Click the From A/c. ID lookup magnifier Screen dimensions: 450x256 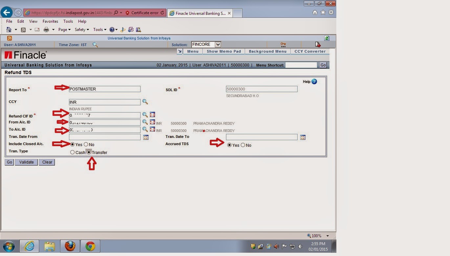146,122
